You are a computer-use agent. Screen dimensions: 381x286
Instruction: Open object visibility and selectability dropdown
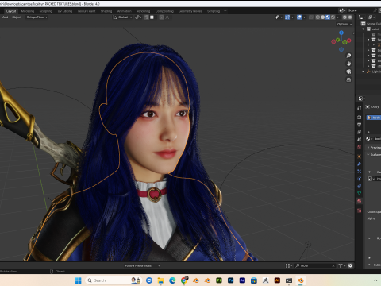[279, 17]
